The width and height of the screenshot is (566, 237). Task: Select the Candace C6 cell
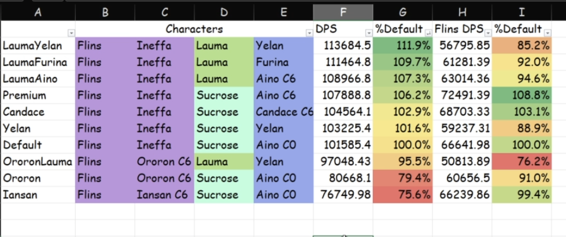pos(284,112)
